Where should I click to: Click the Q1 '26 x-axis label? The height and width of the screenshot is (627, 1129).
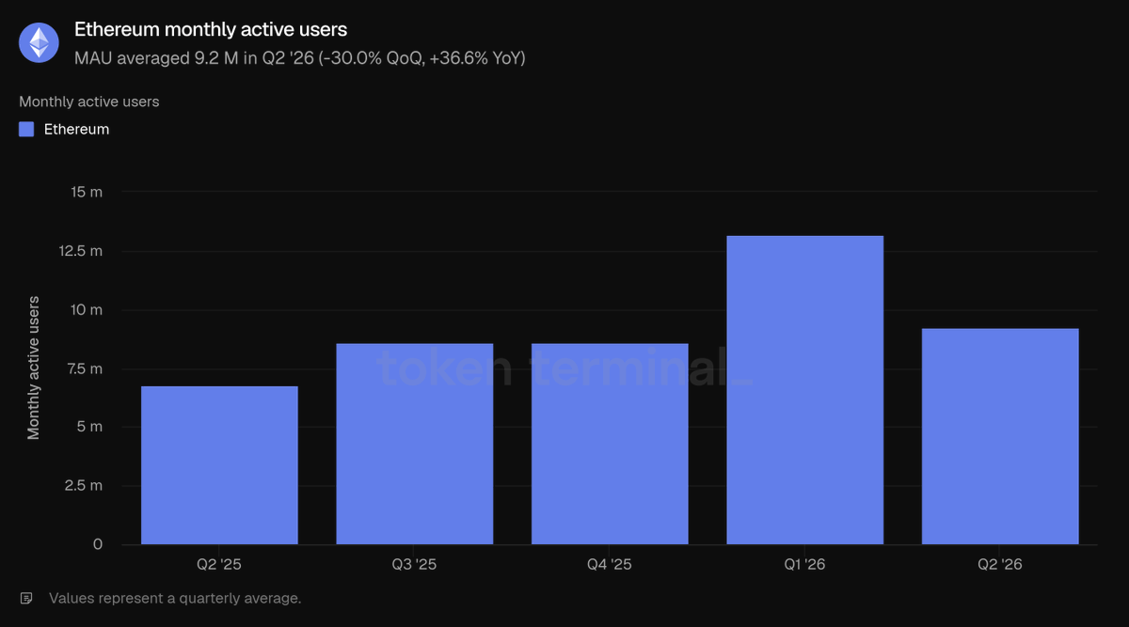tap(805, 565)
